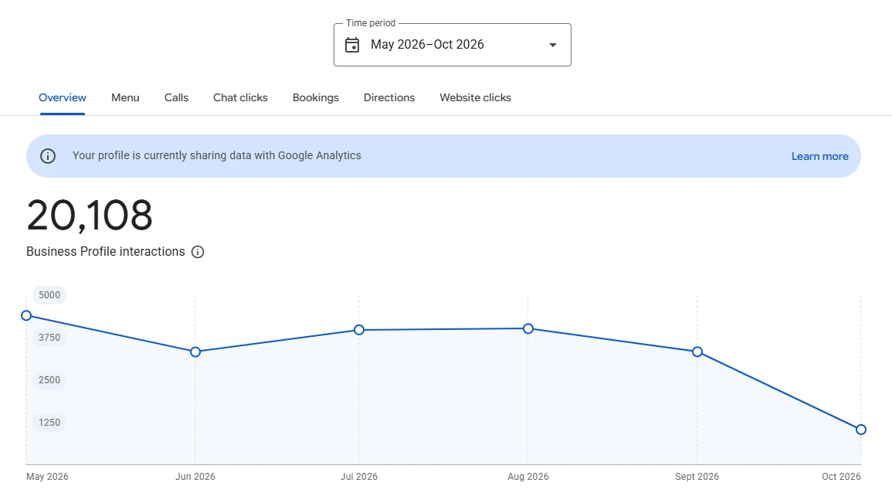Screen dimensions: 892x503
Task: Click the 1250 axis label
Action: pyautogui.click(x=49, y=422)
